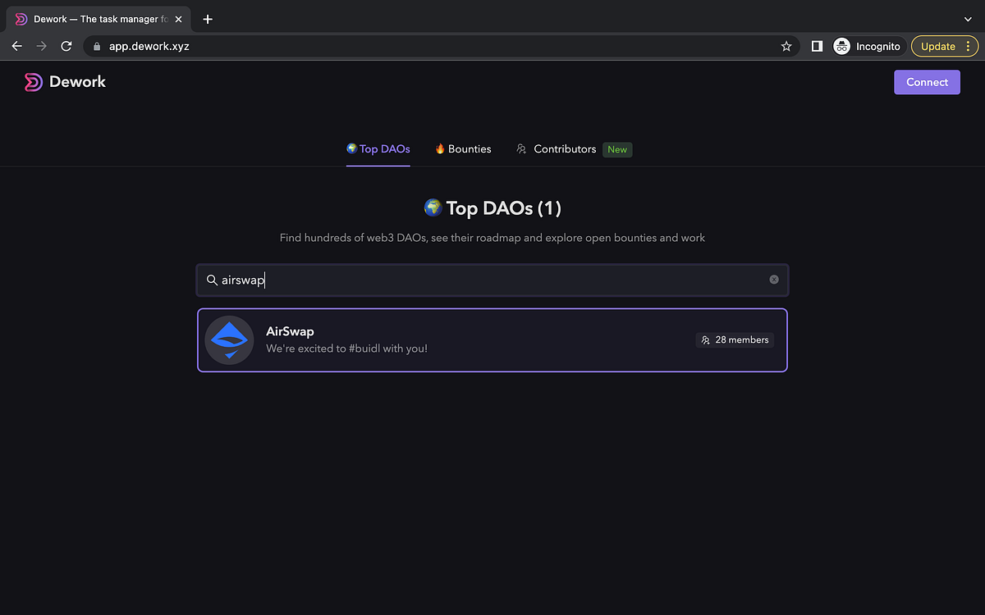Viewport: 985px width, 615px height.
Task: Toggle the browser side panel
Action: (x=817, y=47)
